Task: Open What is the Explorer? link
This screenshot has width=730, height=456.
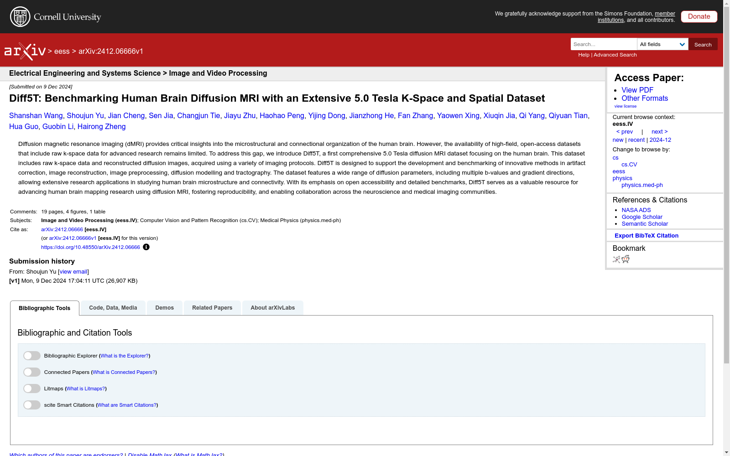Action: tap(125, 356)
